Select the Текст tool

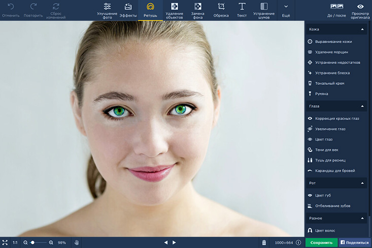click(242, 10)
